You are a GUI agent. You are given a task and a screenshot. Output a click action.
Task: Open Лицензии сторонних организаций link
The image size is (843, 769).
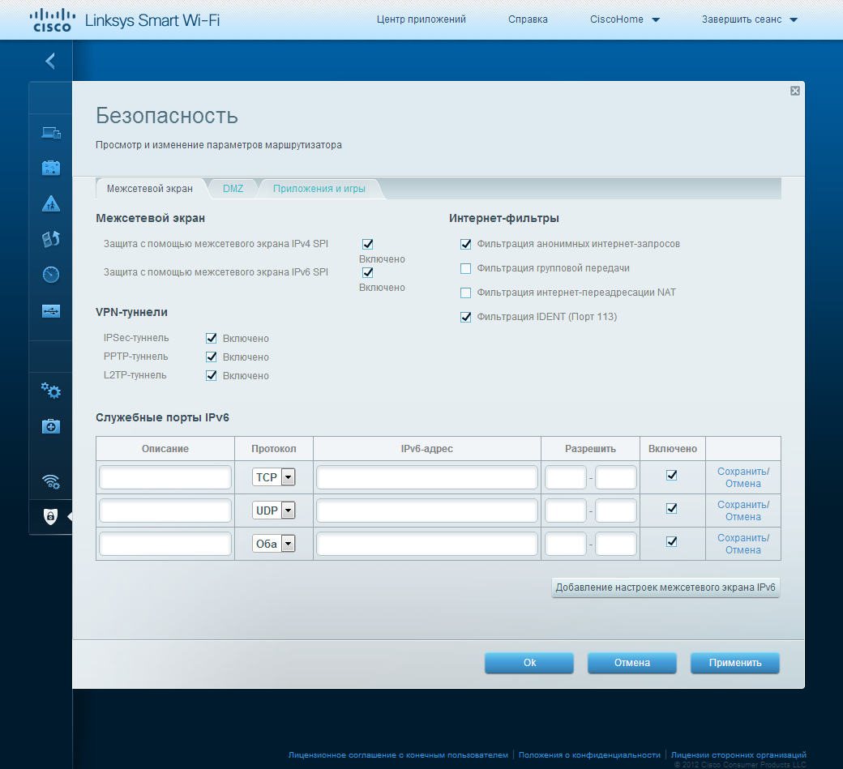[738, 755]
